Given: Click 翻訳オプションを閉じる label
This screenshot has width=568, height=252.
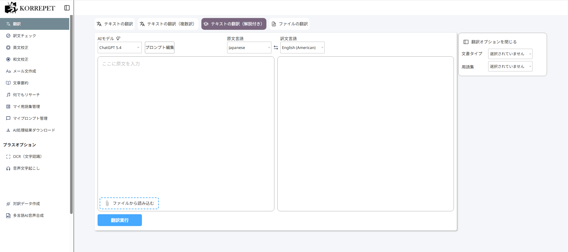Looking at the screenshot, I should point(494,42).
